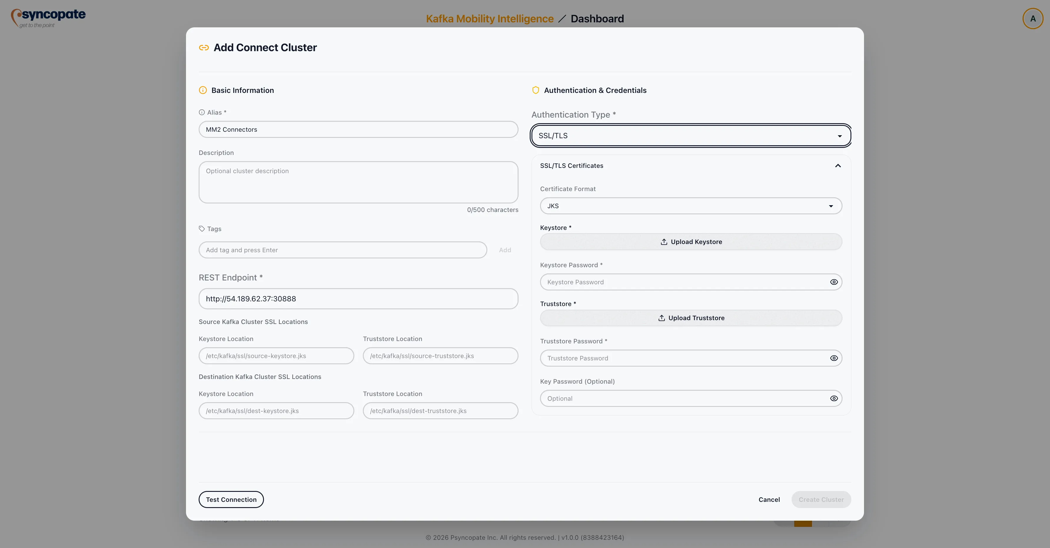Click the Cancel button

click(769, 499)
